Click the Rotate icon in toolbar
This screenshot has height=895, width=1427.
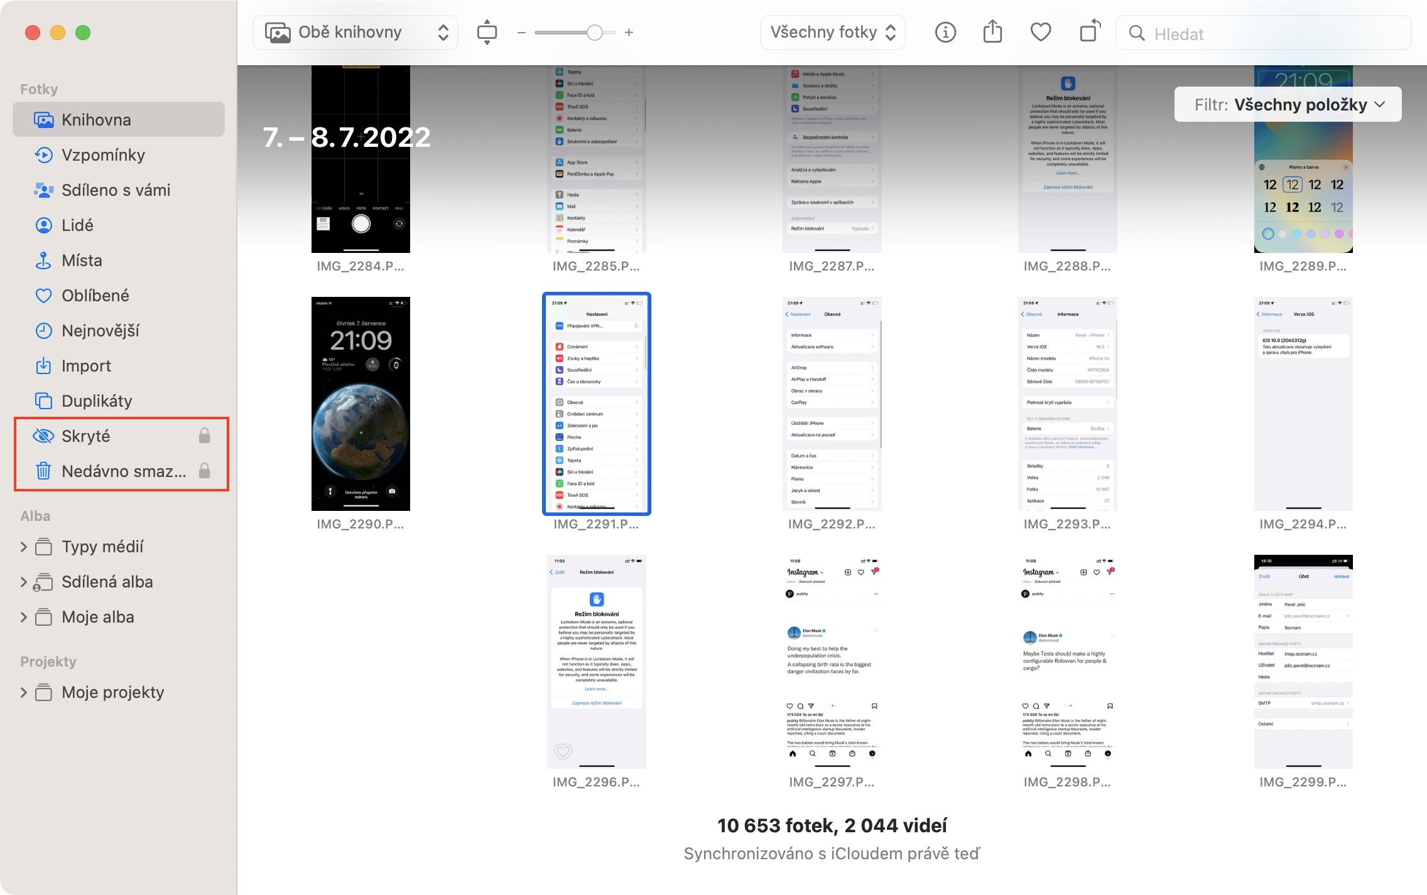point(1090,32)
